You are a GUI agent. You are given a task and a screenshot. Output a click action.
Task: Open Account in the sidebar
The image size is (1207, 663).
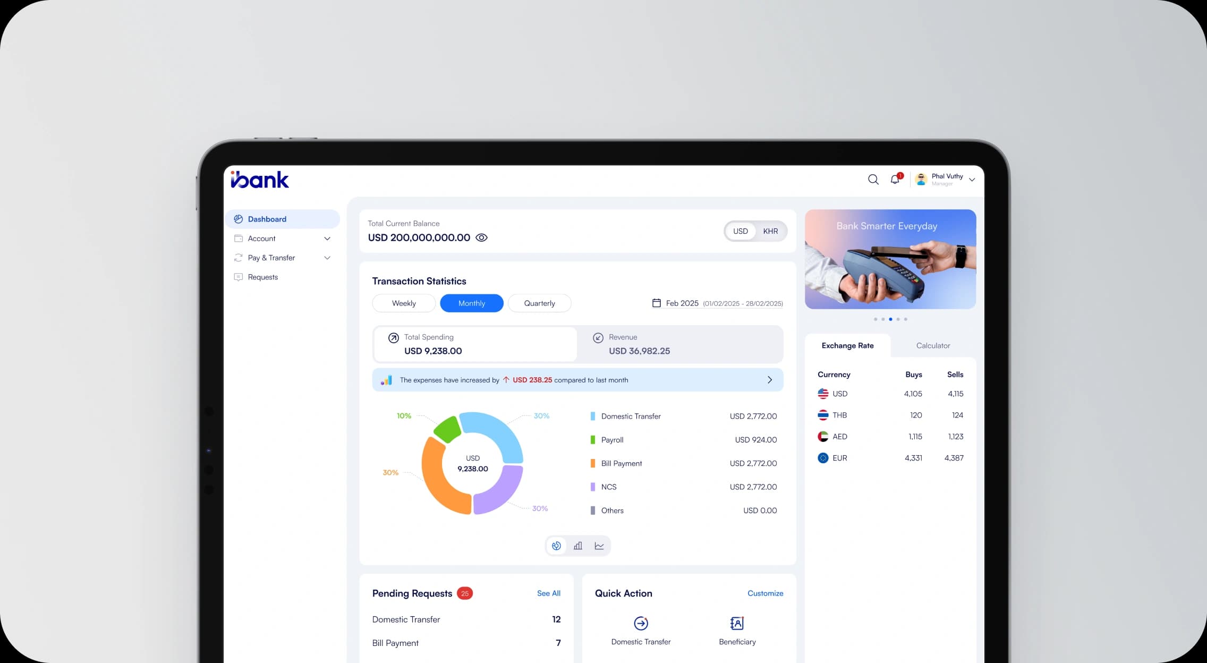click(x=283, y=239)
